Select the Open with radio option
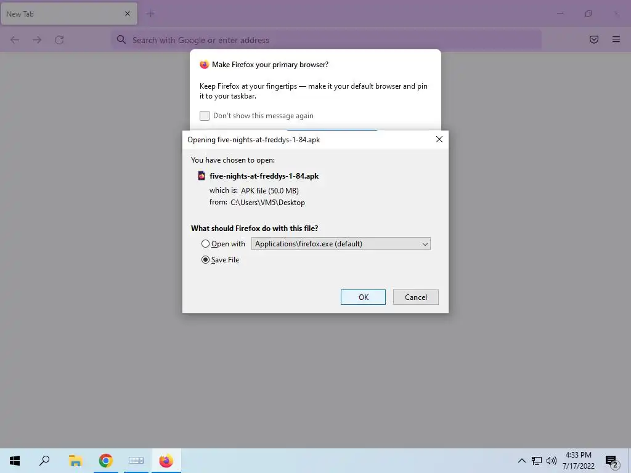 point(205,244)
